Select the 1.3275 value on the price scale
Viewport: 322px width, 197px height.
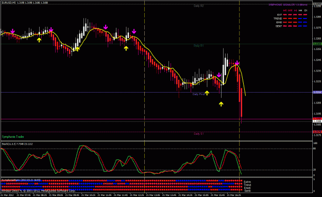click(x=317, y=28)
